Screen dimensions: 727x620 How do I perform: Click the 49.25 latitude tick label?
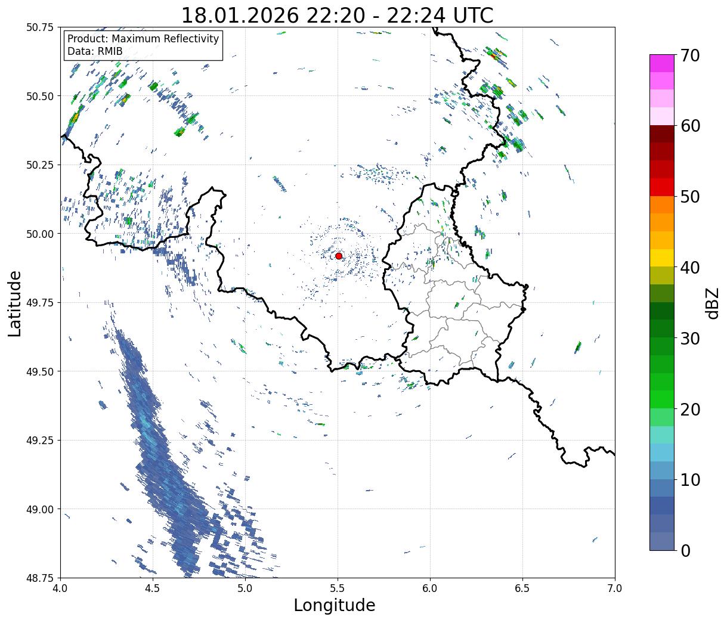[39, 441]
